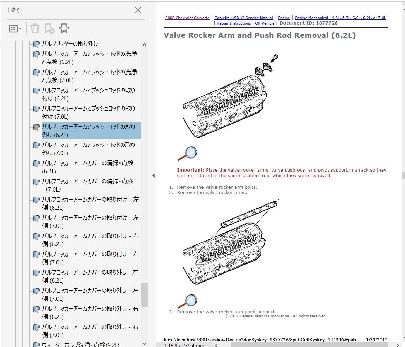Open bookmark バルブロッカーアームとプッシュロッドの洗浄と点検 (6.2L)

click(89, 58)
